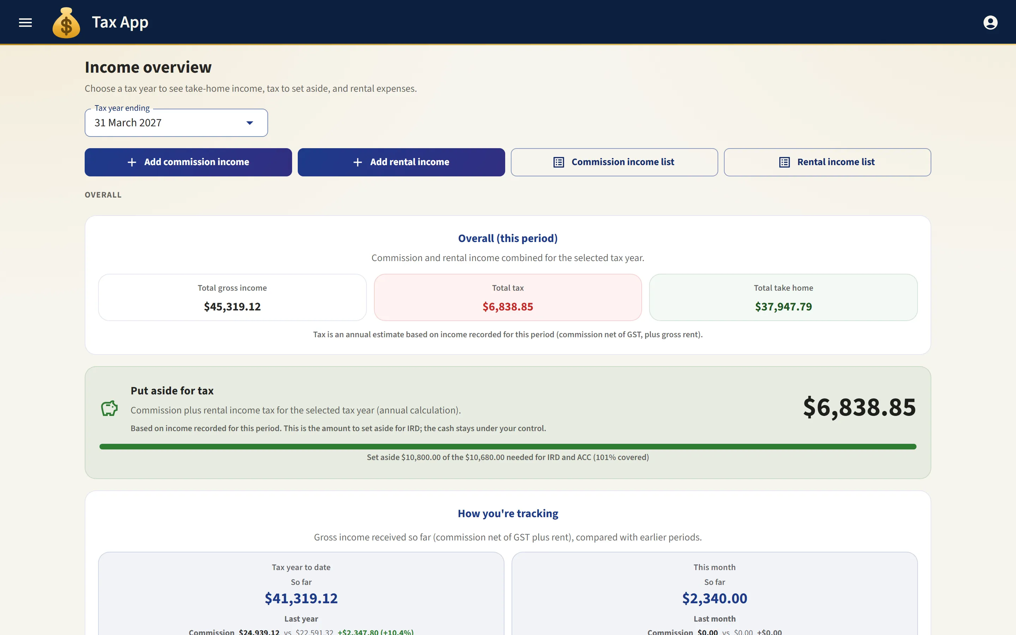The image size is (1016, 635).
Task: Click the Tax year to date card label
Action: pos(301,567)
